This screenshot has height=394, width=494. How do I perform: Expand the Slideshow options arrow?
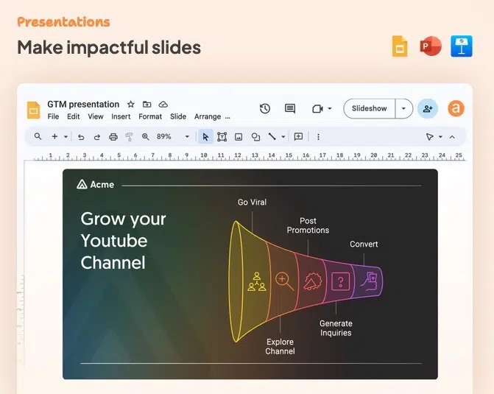point(403,108)
